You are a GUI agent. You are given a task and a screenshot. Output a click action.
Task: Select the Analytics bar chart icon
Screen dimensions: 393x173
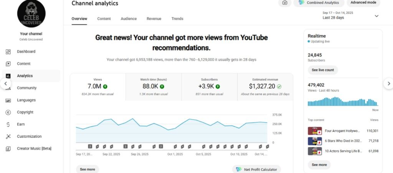pos(8,76)
